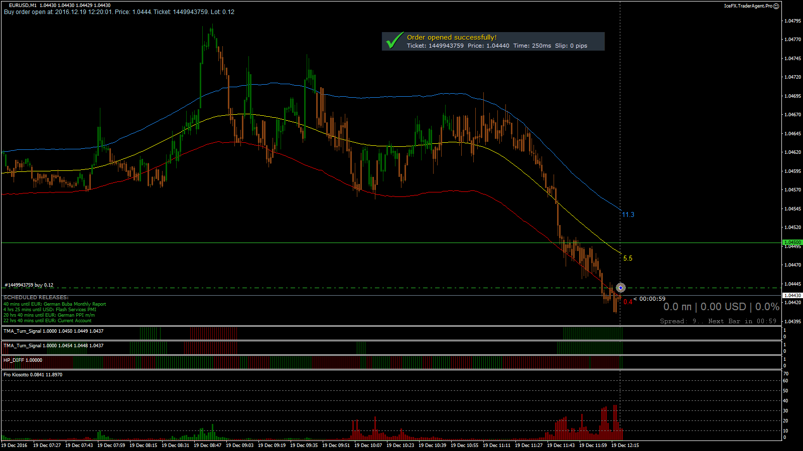Click the blue 11.3 band distance label
This screenshot has height=451, width=803.
[x=628, y=215]
